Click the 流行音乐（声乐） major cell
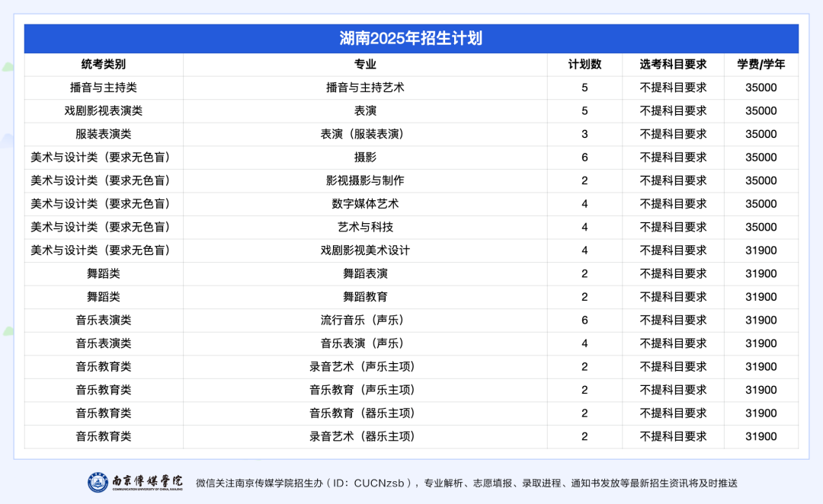The width and height of the screenshot is (823, 504). pyautogui.click(x=365, y=320)
